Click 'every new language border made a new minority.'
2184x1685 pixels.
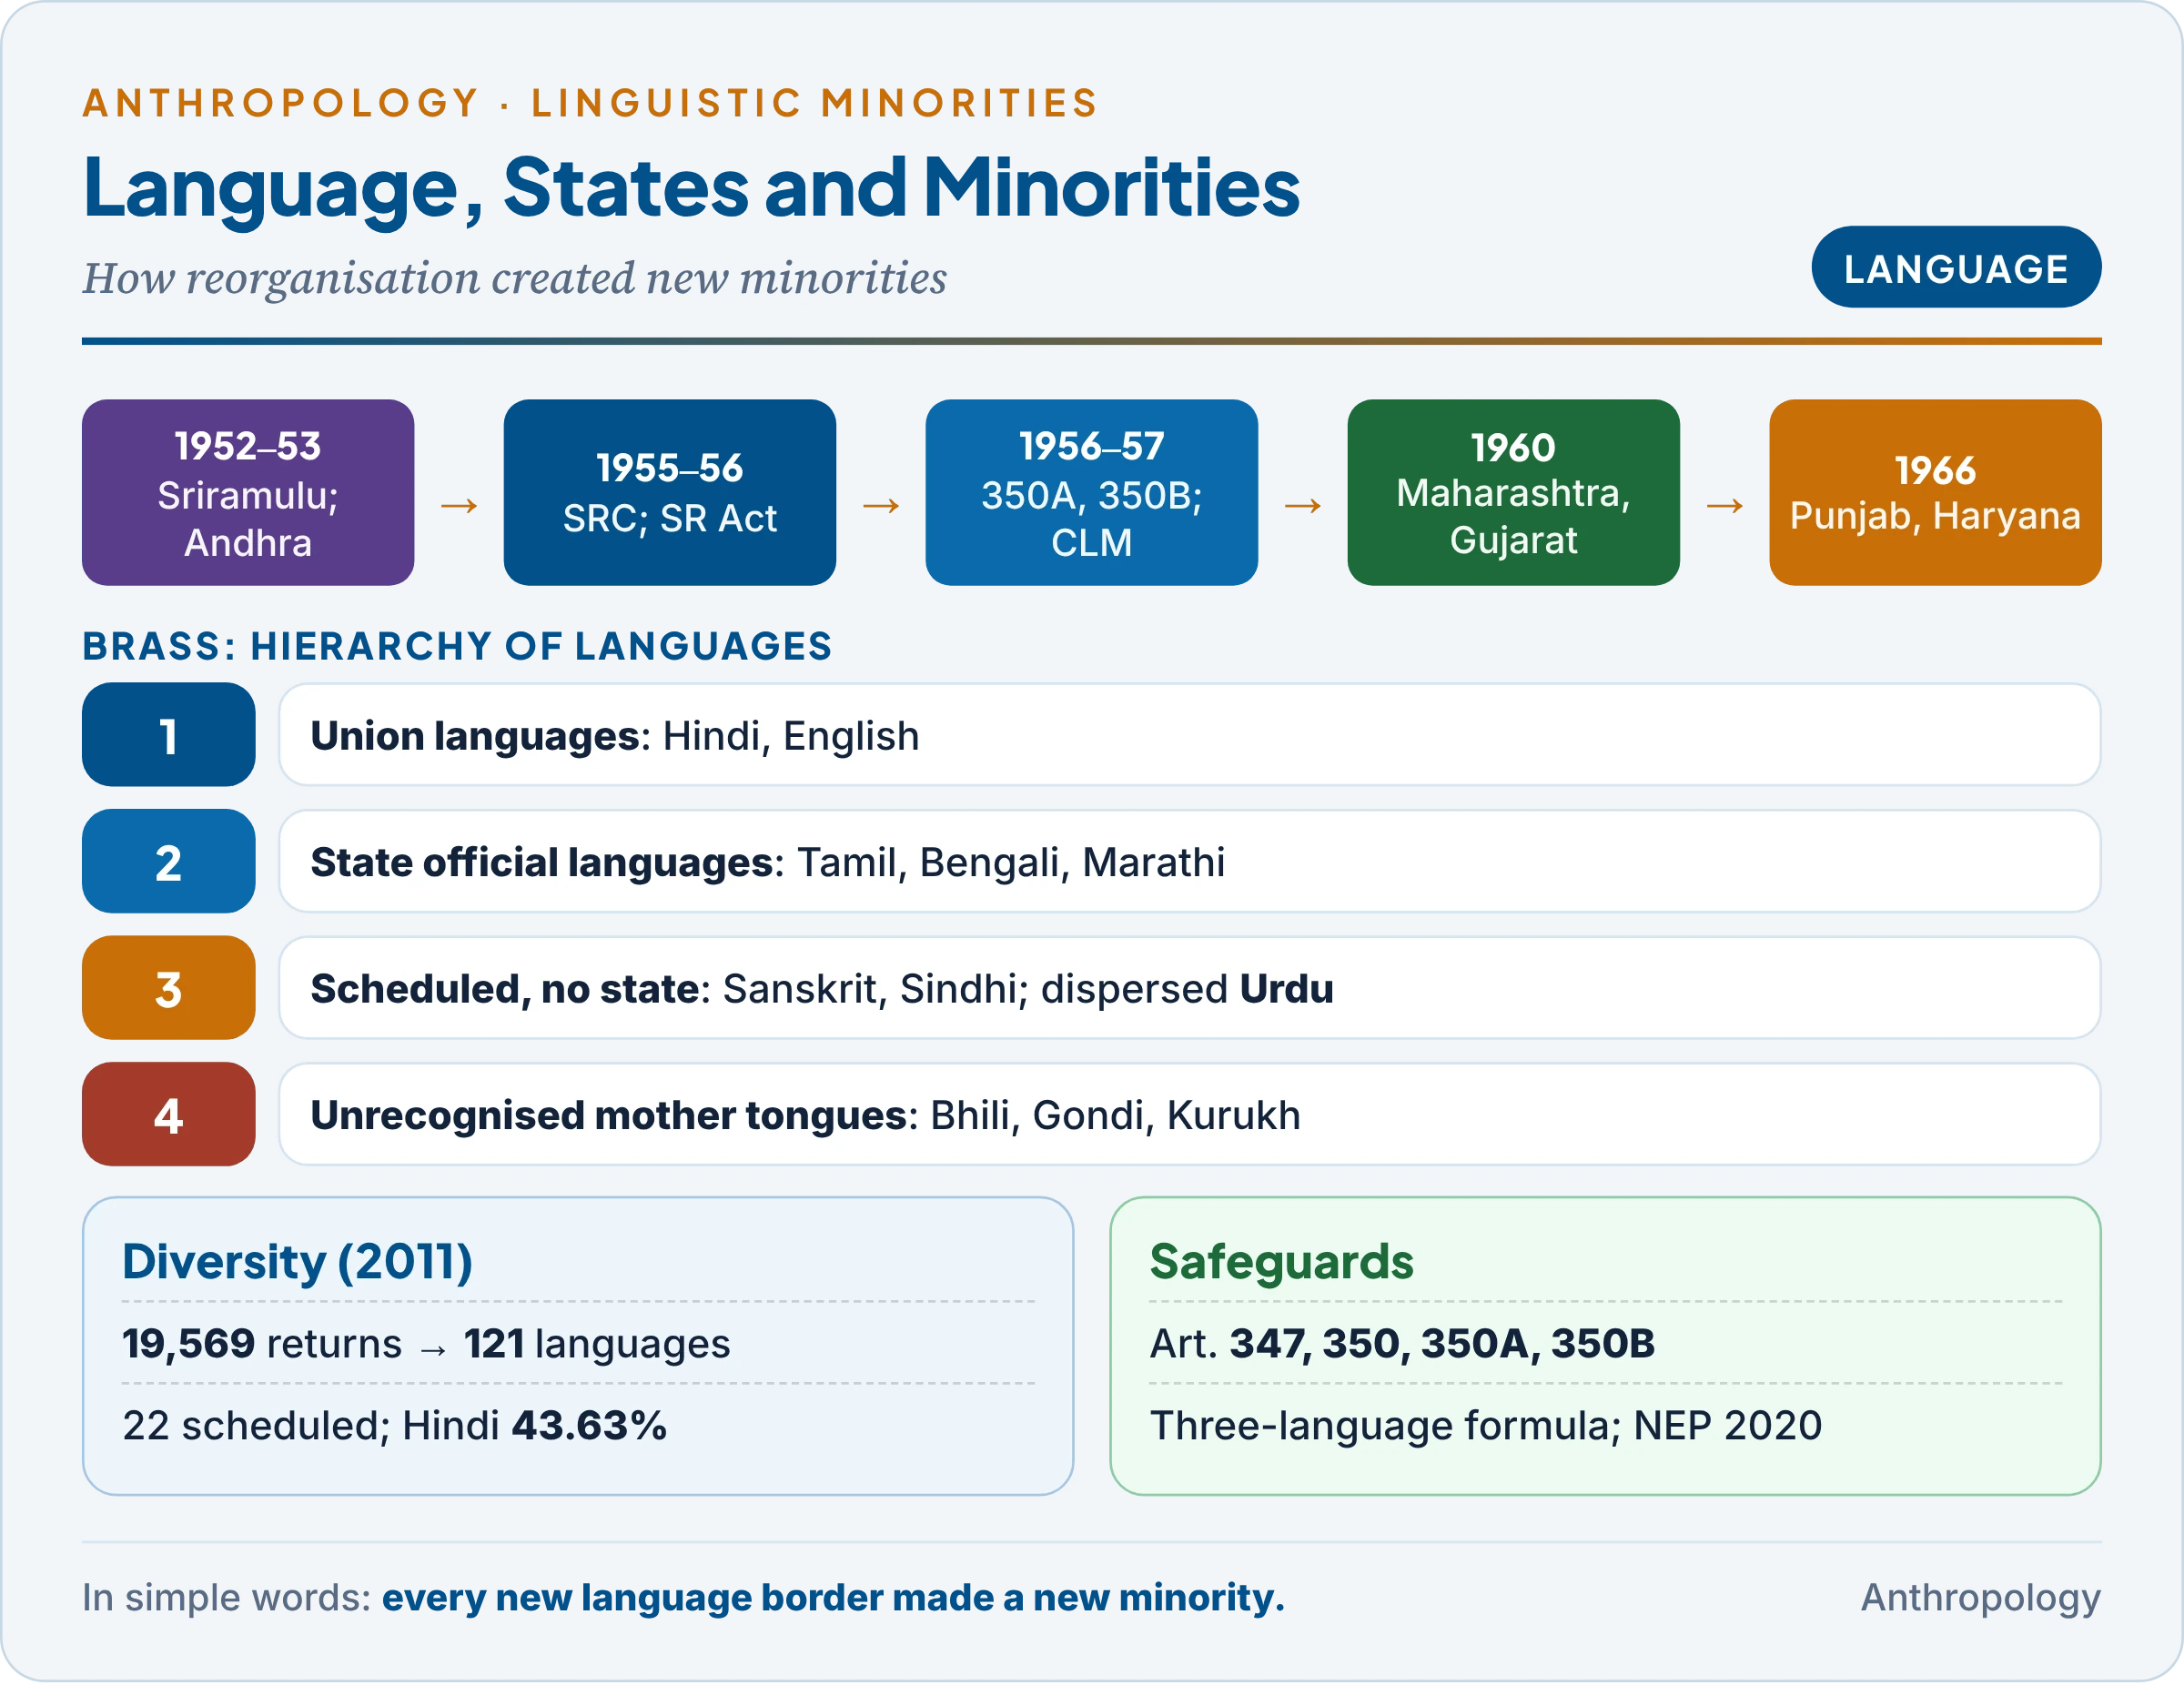pyautogui.click(x=833, y=1598)
